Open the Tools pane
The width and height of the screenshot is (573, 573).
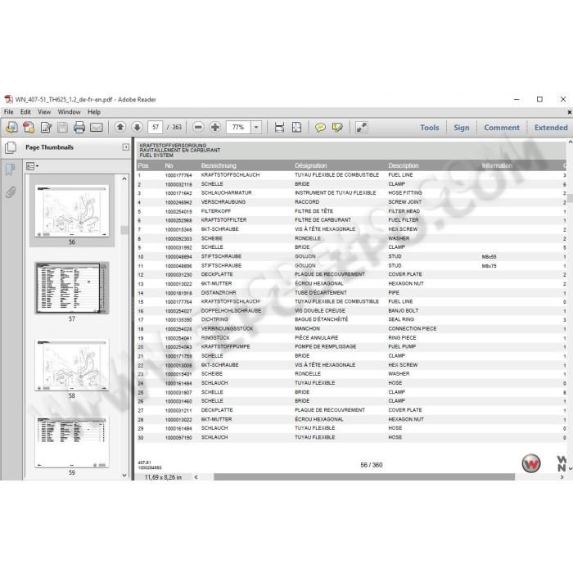pos(430,128)
